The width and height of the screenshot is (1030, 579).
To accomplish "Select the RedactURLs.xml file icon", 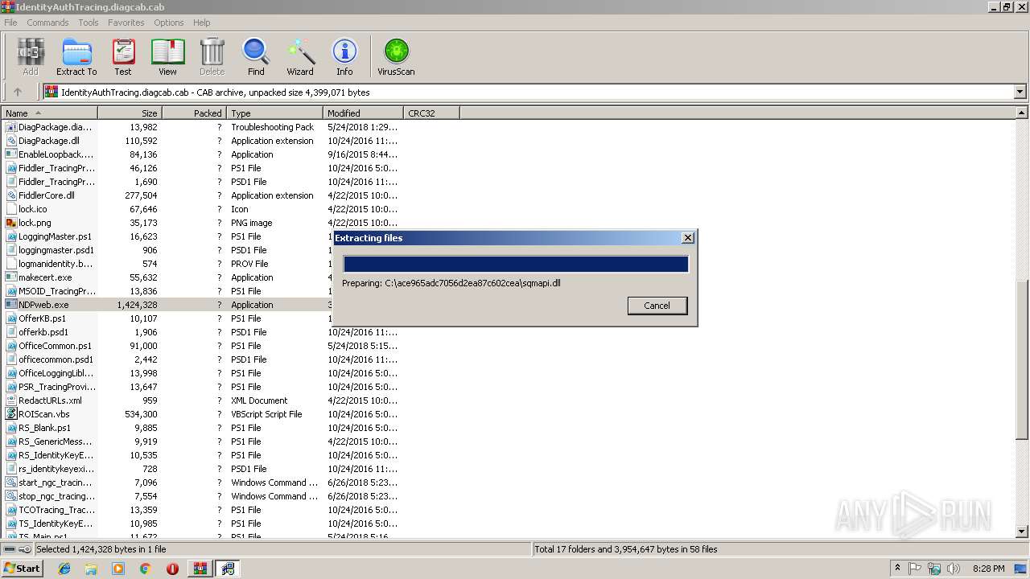I will coord(11,400).
